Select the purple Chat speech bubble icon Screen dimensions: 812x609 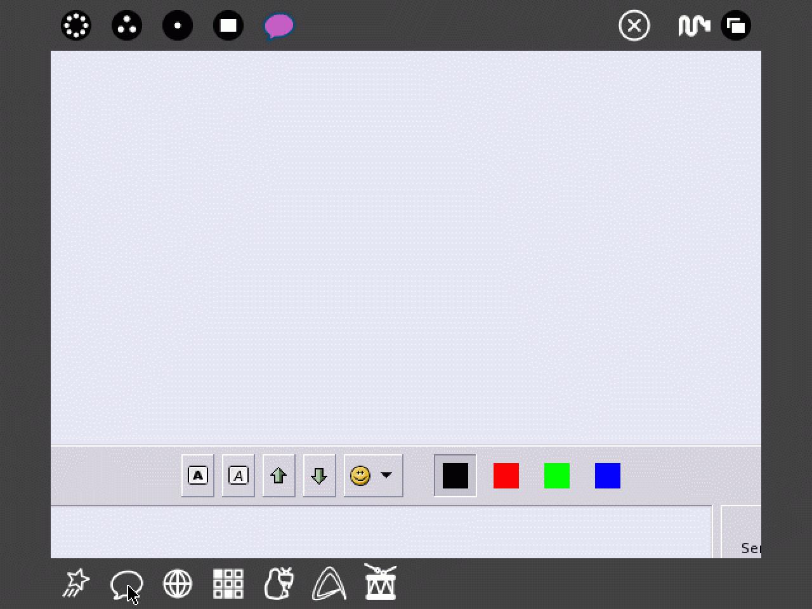pos(279,26)
